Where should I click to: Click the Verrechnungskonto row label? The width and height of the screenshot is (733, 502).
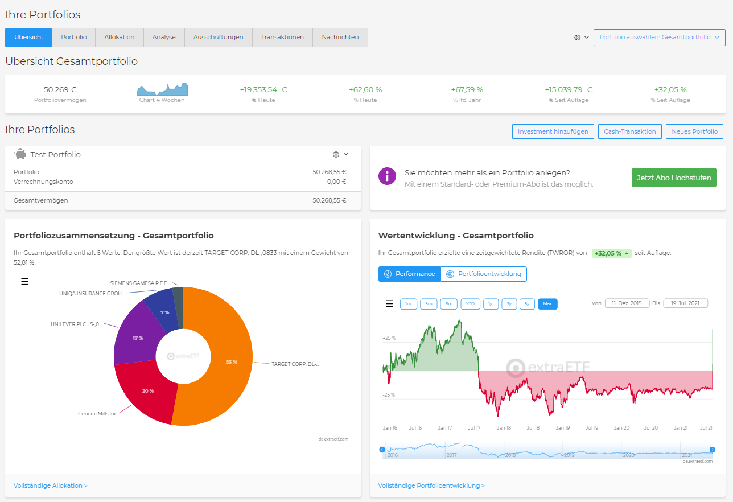(x=43, y=182)
